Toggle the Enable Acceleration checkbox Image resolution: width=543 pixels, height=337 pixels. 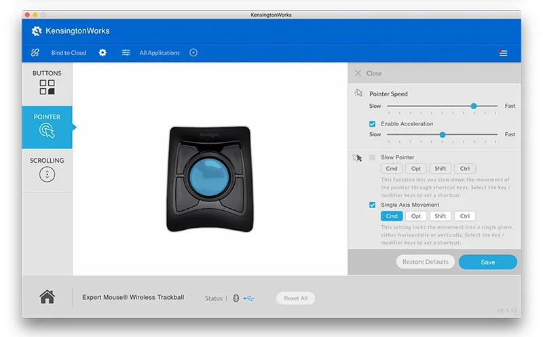tap(372, 124)
